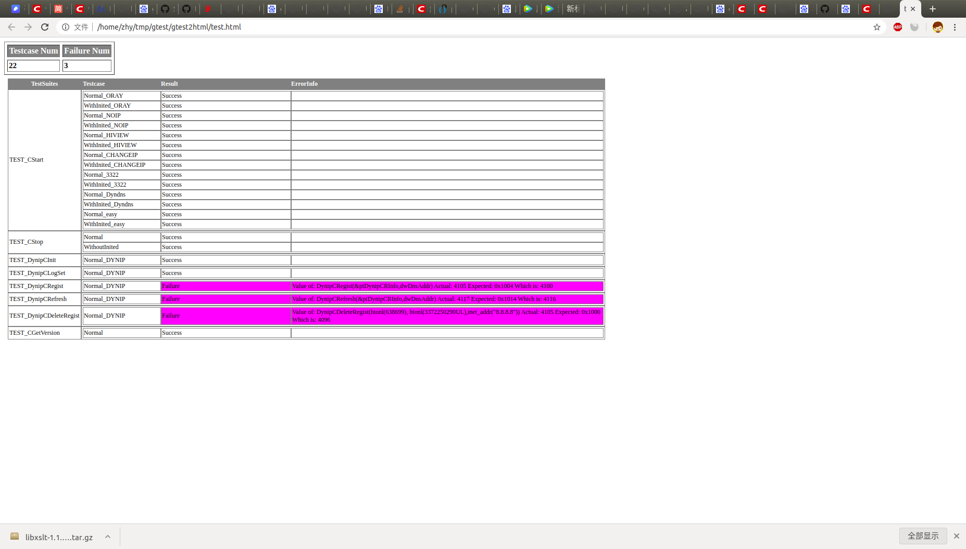The image size is (966, 549).
Task: Click the Failure Num header
Action: tap(87, 51)
